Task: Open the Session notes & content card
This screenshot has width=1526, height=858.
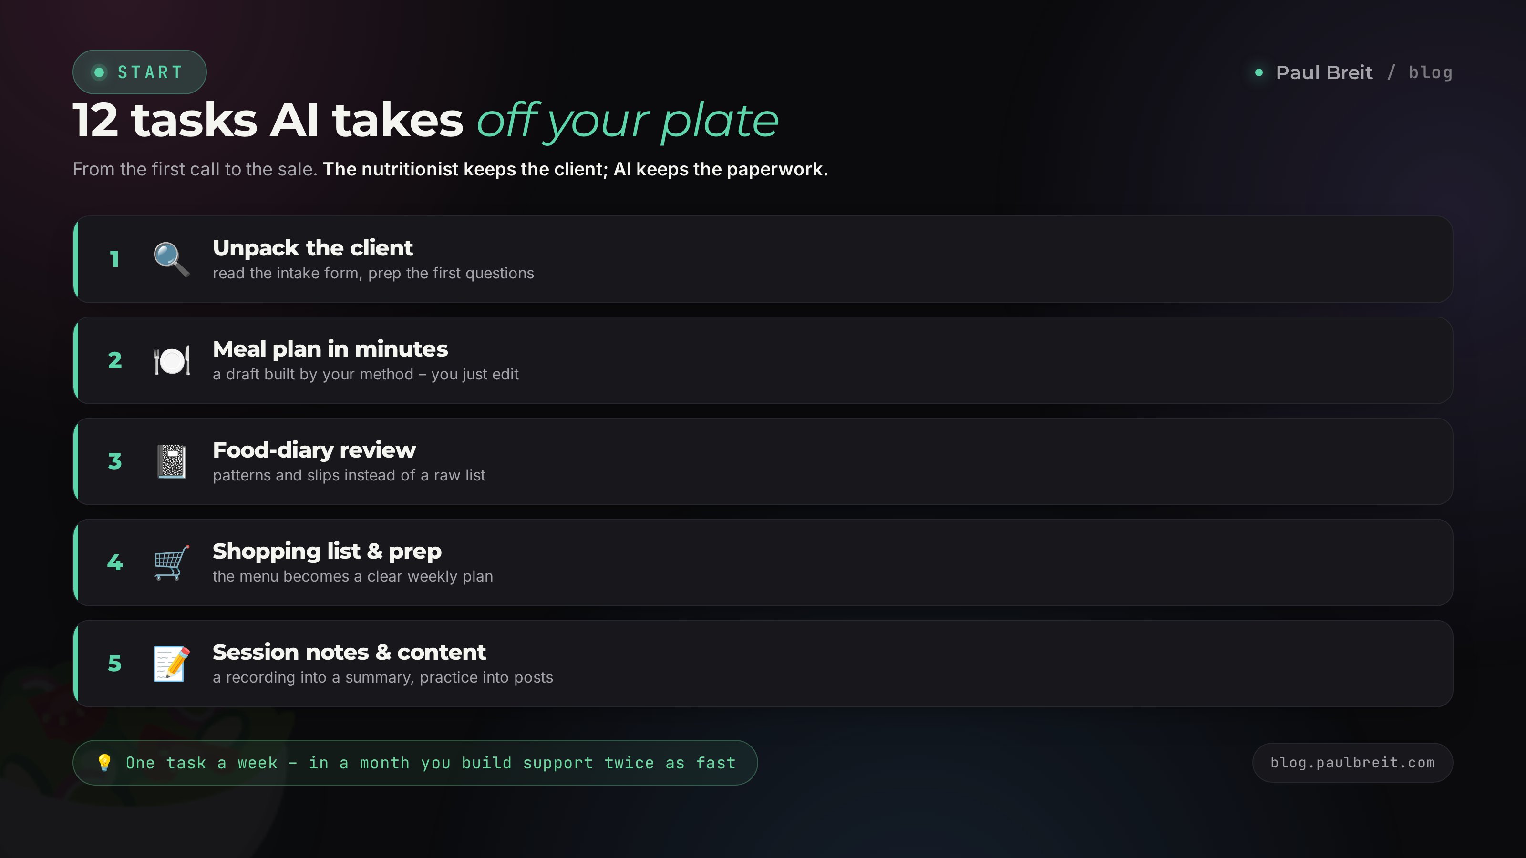Action: [763, 663]
